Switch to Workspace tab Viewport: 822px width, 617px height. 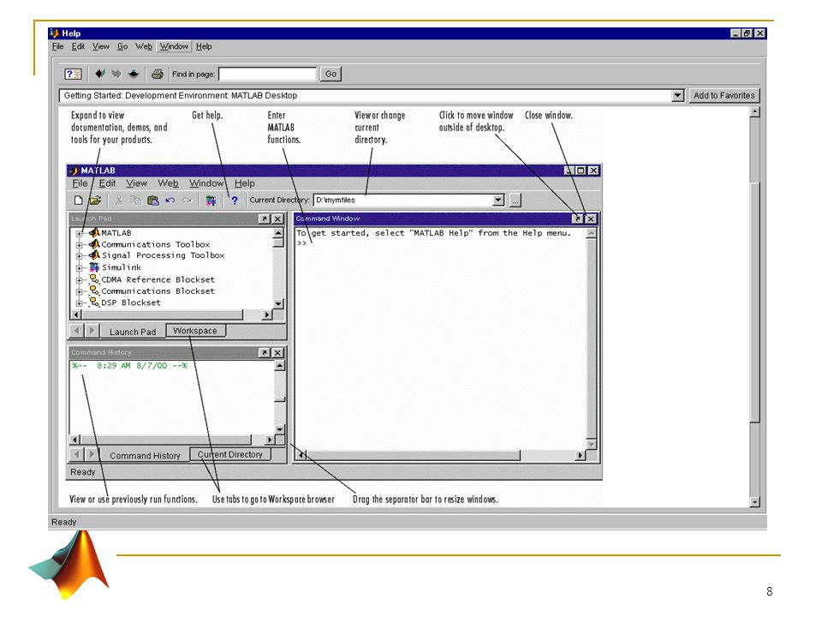point(195,331)
